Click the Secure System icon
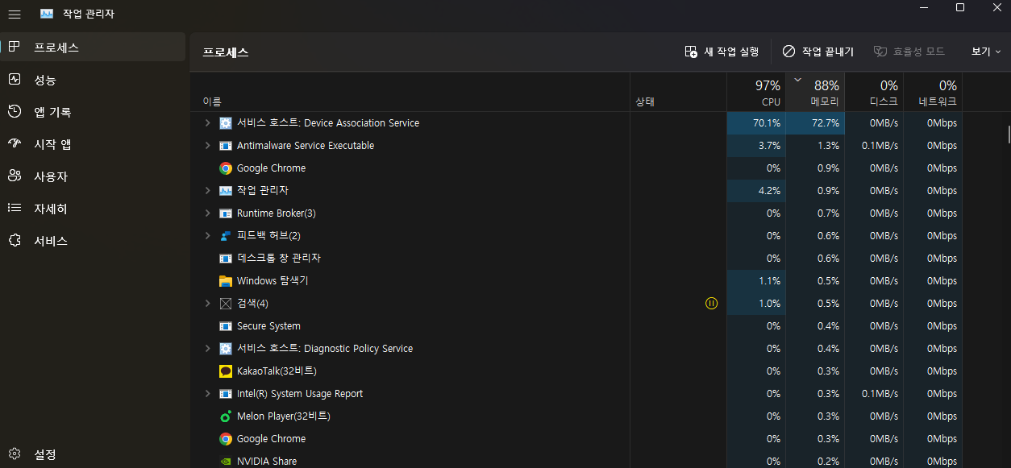Viewport: 1011px width, 468px height. pos(226,326)
